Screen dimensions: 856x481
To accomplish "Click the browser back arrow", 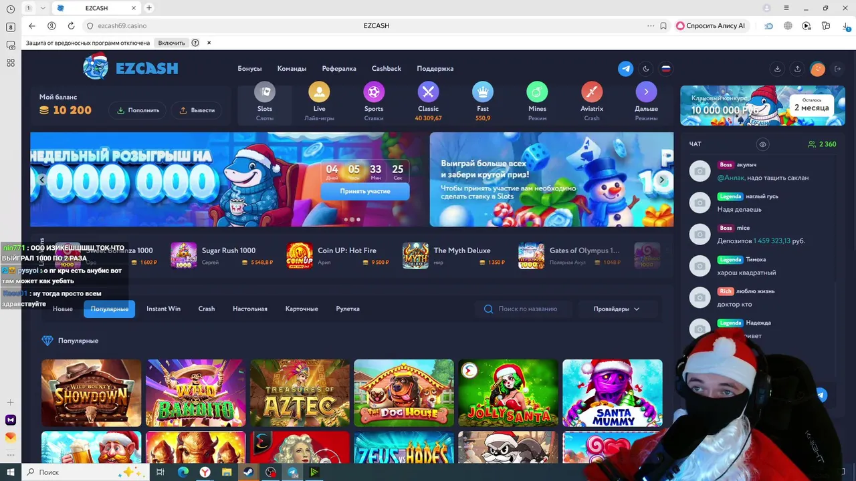I will [32, 25].
